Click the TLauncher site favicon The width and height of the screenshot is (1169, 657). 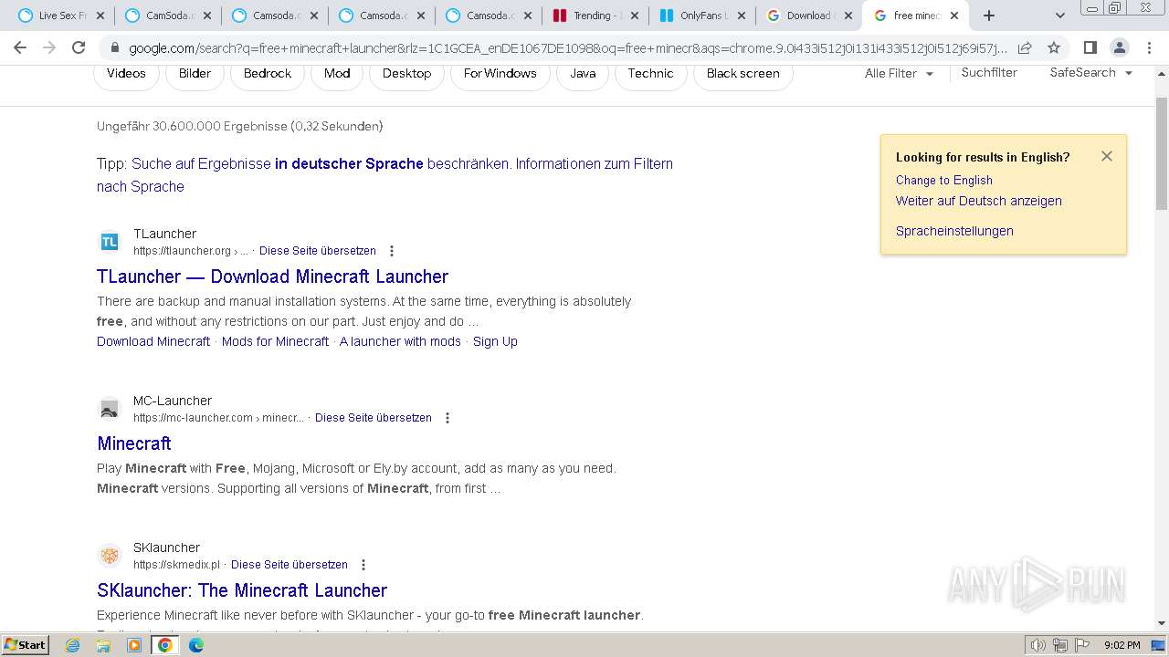[110, 242]
